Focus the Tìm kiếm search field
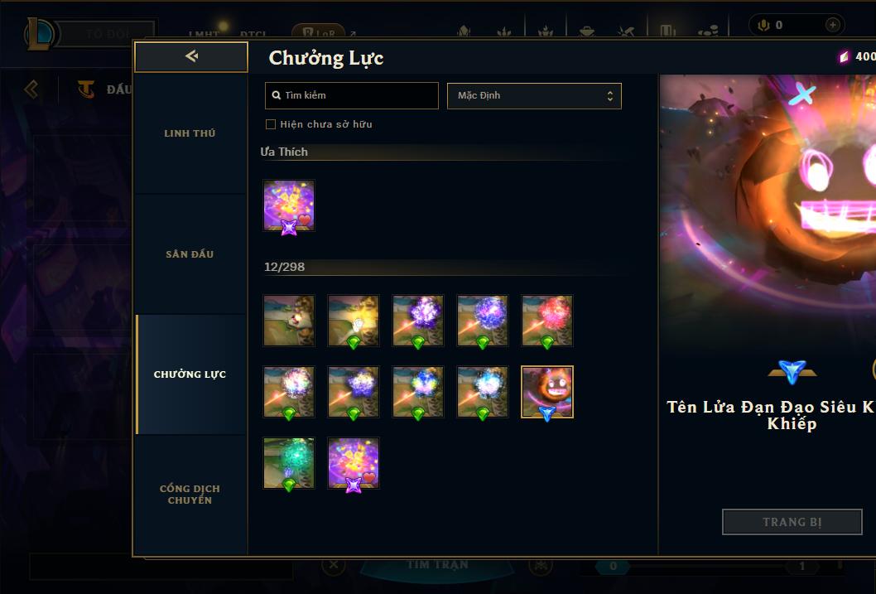Image resolution: width=876 pixels, height=594 pixels. [x=351, y=95]
